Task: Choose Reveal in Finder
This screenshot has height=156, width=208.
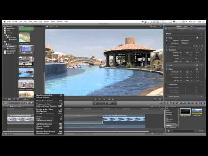Action: (x=49, y=133)
